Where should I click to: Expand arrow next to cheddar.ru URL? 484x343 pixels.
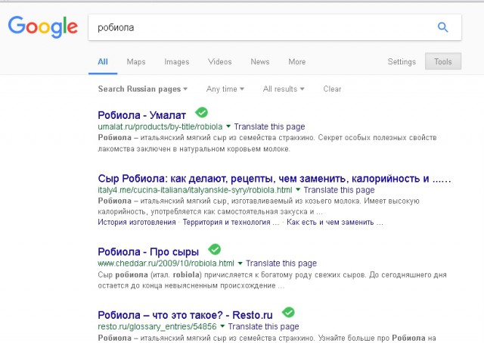coord(240,263)
